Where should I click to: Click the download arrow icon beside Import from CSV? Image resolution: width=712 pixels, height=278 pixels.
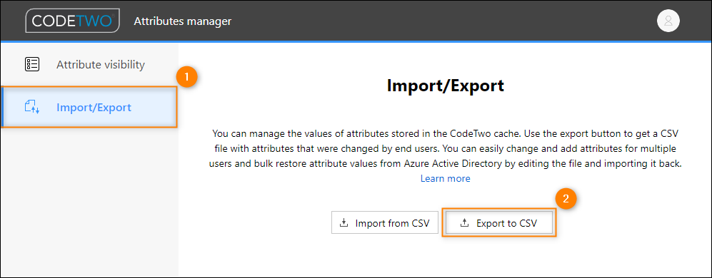(x=344, y=222)
